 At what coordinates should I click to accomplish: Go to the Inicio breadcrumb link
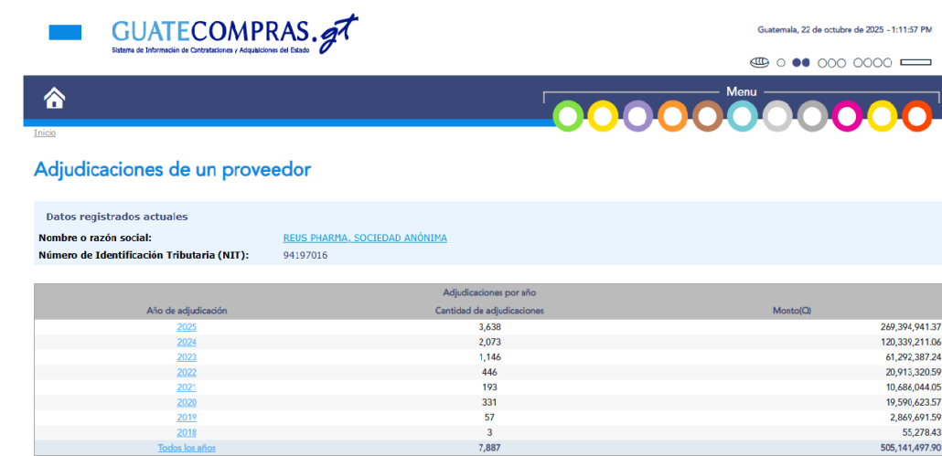(x=45, y=133)
